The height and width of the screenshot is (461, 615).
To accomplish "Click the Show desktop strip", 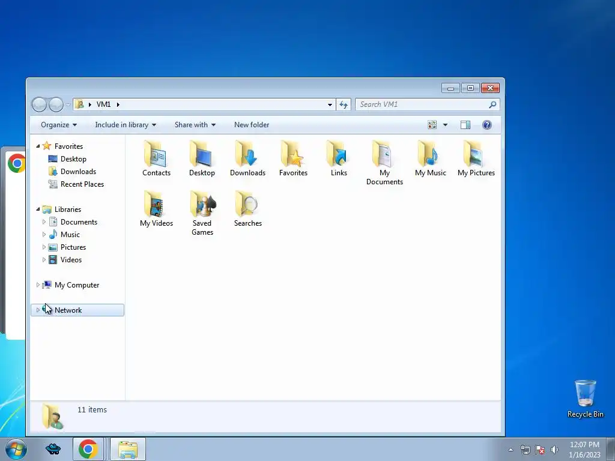I will (x=610, y=449).
